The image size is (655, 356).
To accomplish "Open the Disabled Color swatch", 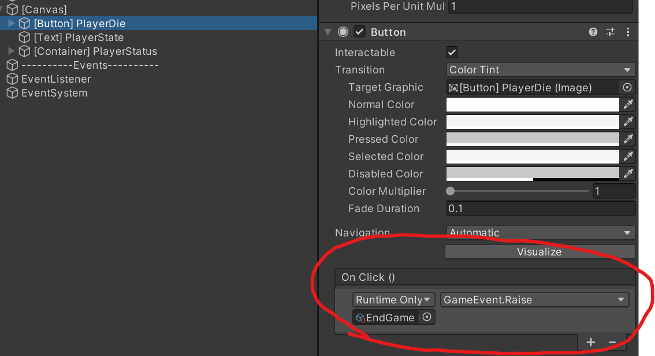I will [x=533, y=174].
